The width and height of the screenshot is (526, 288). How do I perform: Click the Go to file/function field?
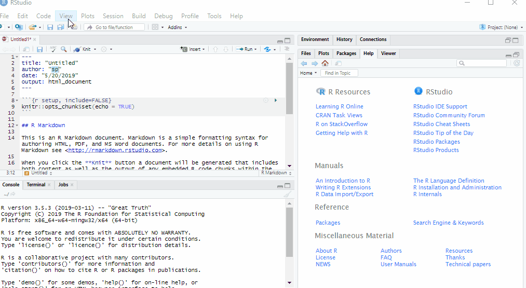click(114, 27)
